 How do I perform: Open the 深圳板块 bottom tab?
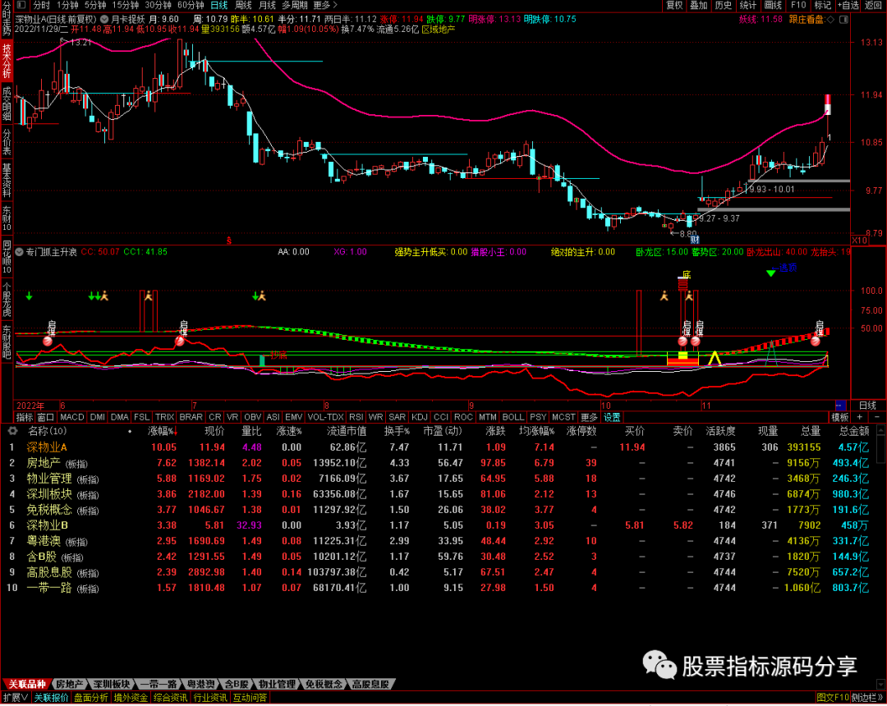112,685
